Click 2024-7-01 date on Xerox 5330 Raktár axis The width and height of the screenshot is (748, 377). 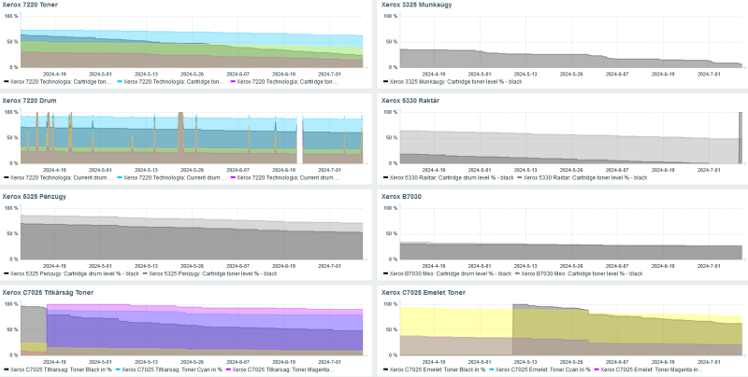coord(710,170)
